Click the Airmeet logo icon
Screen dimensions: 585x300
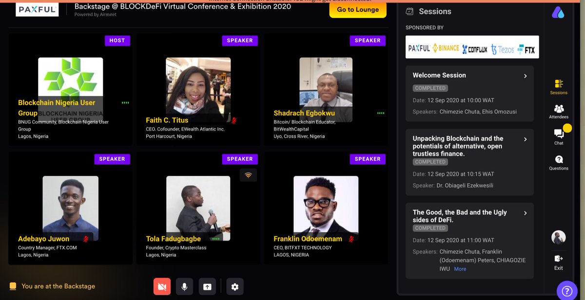click(x=558, y=13)
